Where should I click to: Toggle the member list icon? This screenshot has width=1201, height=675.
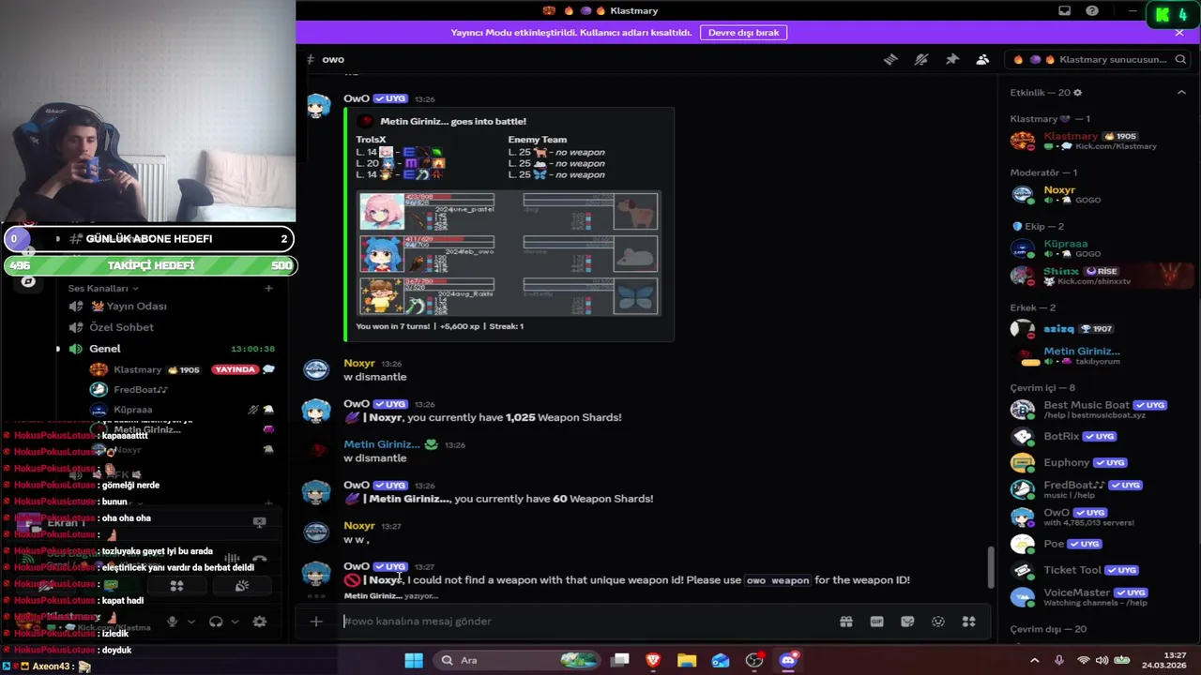click(x=982, y=59)
